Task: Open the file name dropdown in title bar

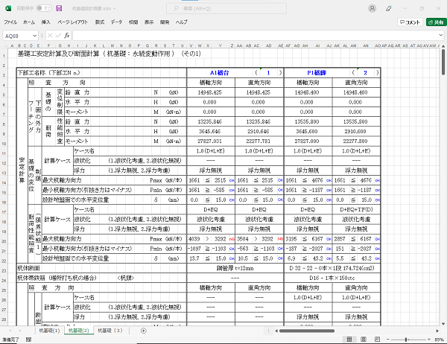Action: point(114,8)
